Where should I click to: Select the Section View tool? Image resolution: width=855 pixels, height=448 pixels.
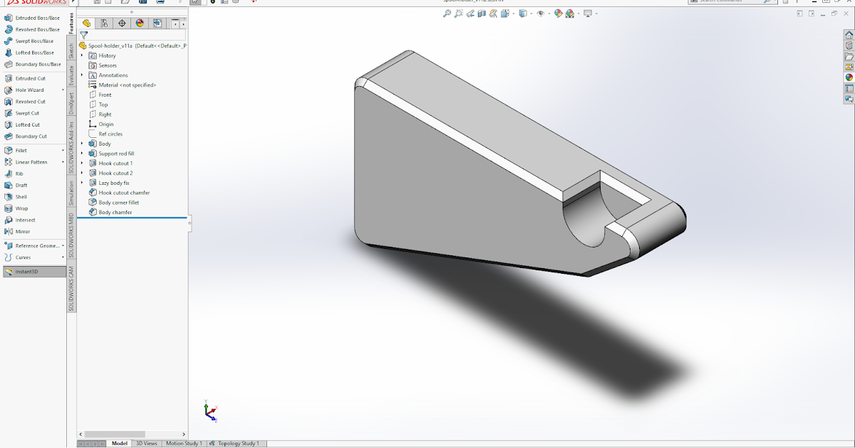point(482,14)
